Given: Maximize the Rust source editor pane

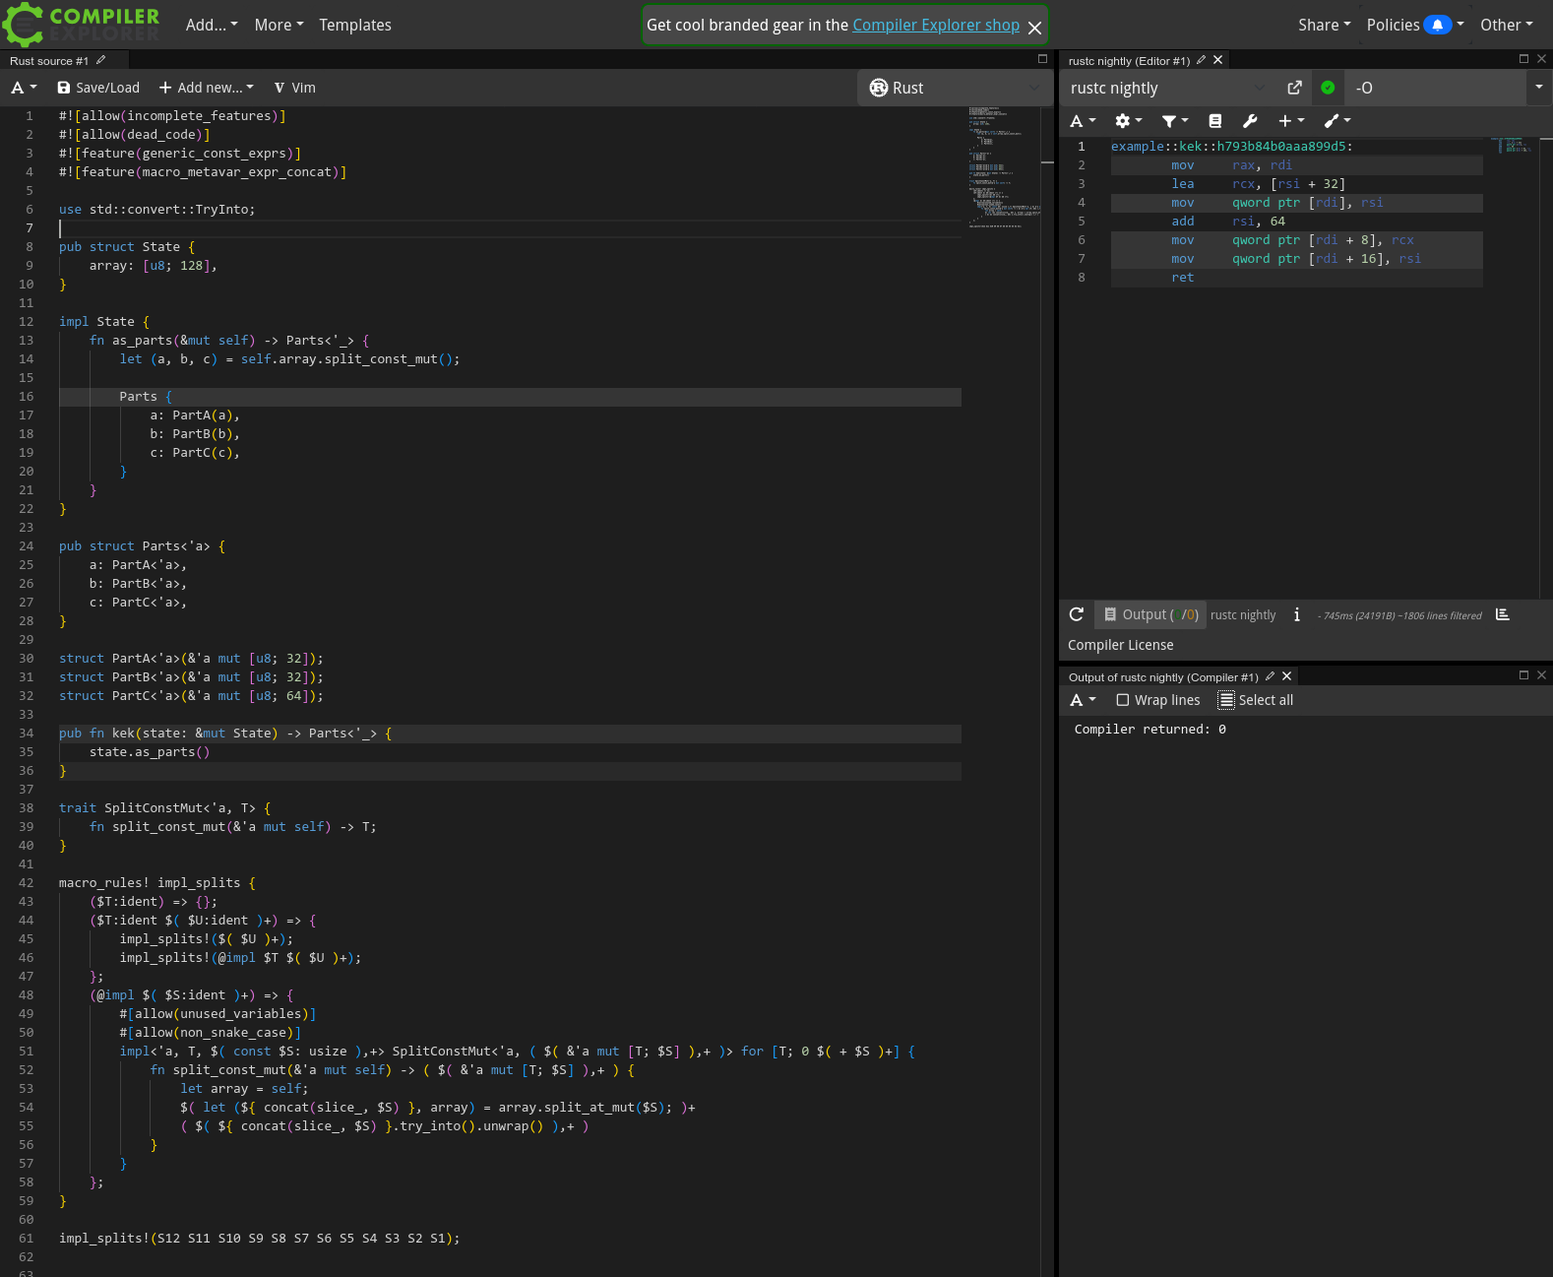Looking at the screenshot, I should pyautogui.click(x=1042, y=59).
